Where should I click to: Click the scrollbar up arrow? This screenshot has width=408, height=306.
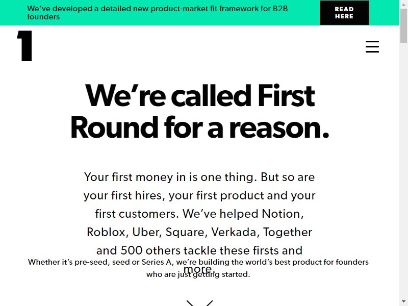pos(403,3)
